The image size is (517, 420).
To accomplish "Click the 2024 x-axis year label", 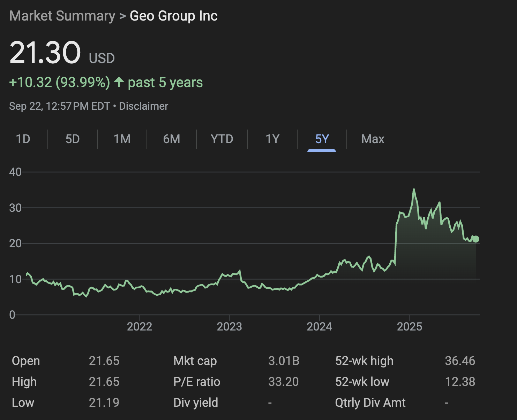I will tap(320, 327).
